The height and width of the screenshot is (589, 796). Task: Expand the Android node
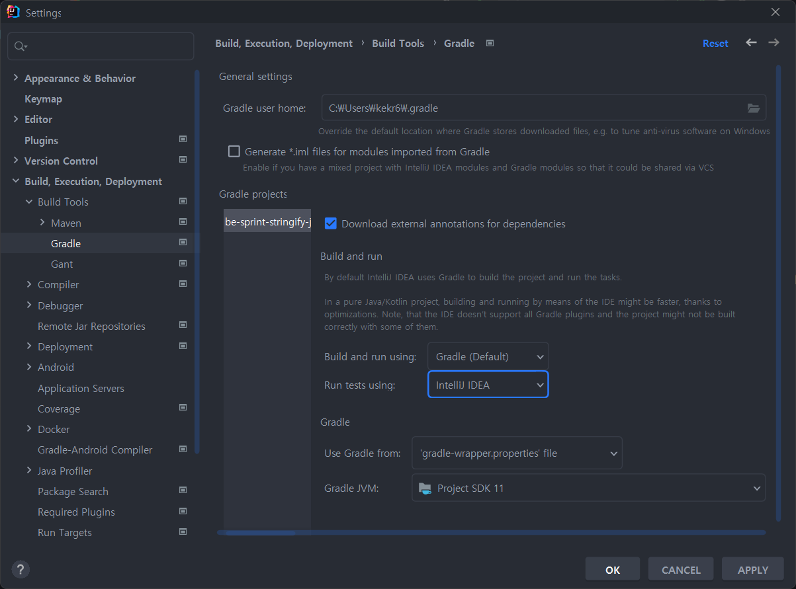29,367
